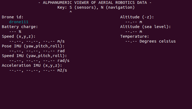192x109 pixels.
Task: Click the Temperature label
Action: click(135, 36)
